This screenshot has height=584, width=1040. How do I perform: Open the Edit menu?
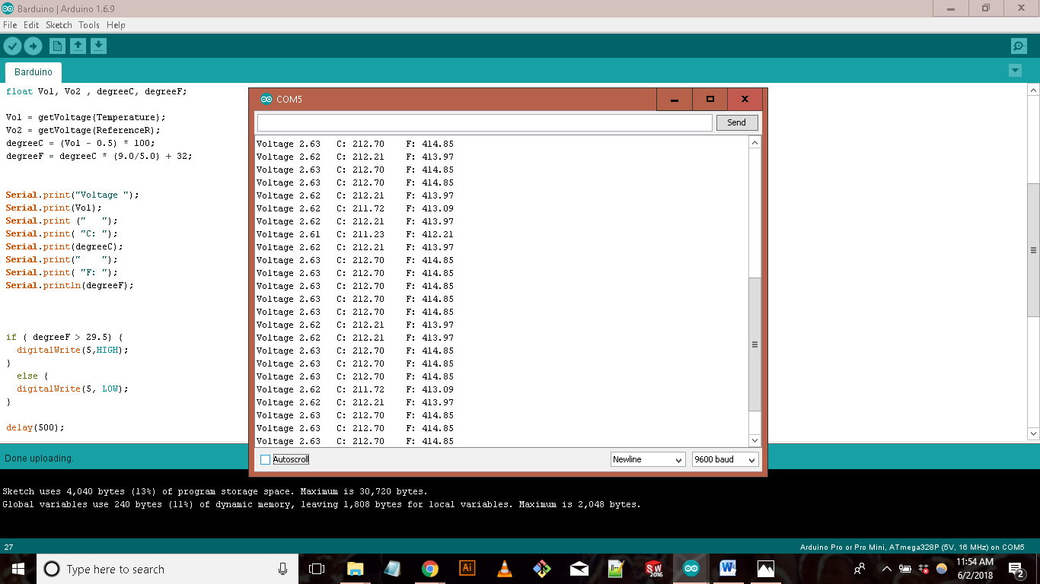pos(31,25)
